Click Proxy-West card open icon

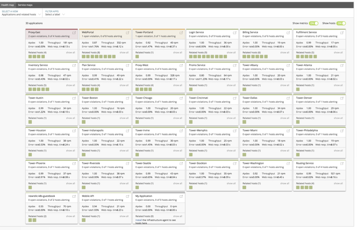pos(181,66)
